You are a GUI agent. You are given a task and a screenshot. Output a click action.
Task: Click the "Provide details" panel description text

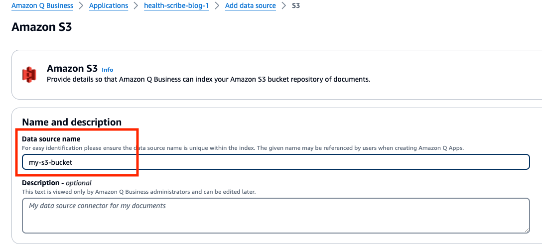(x=208, y=79)
